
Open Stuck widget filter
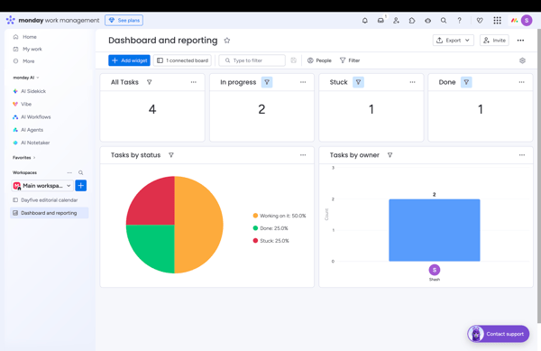click(358, 82)
